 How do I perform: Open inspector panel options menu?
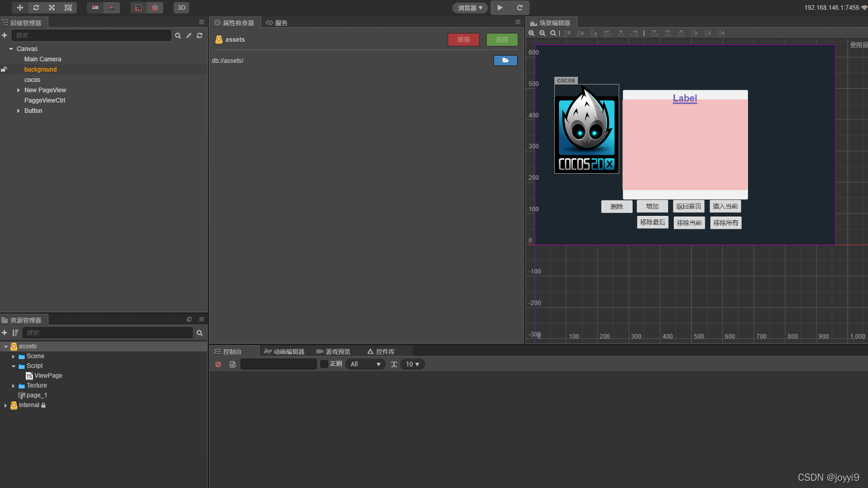(x=518, y=22)
